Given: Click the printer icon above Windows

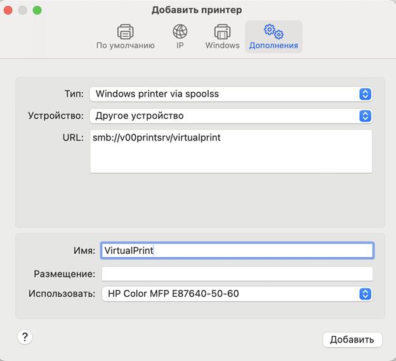Looking at the screenshot, I should tap(222, 31).
